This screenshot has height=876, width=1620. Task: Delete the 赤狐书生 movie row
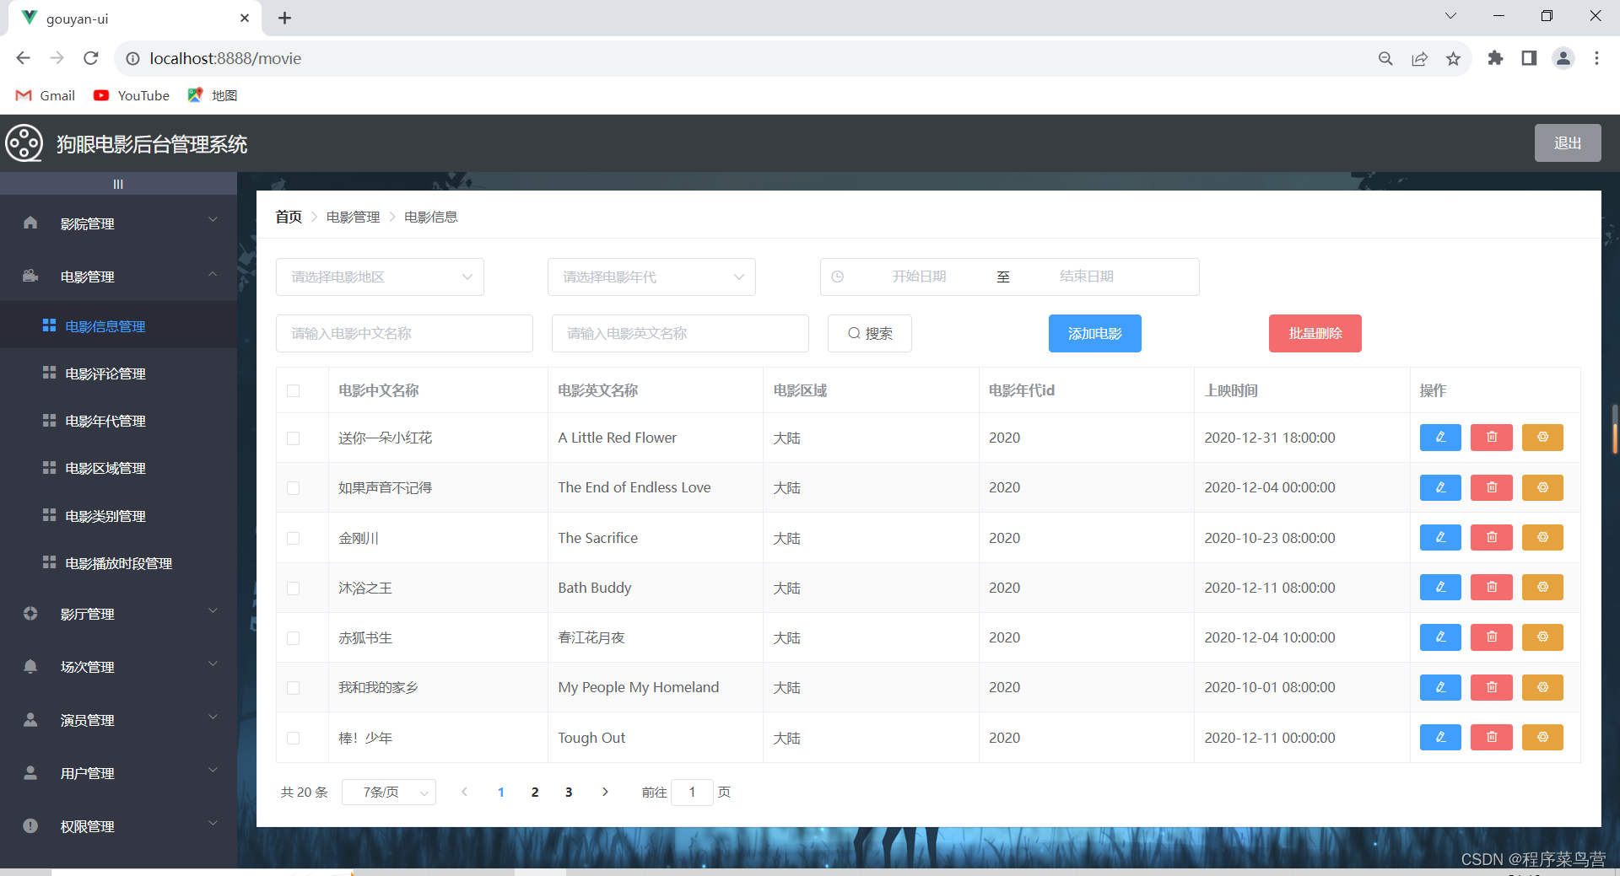click(x=1492, y=637)
